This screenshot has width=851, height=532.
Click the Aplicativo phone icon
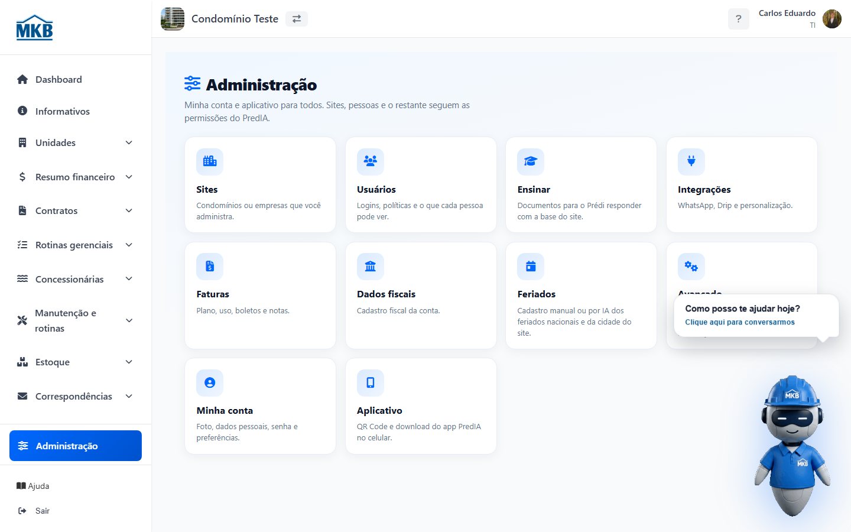[371, 383]
